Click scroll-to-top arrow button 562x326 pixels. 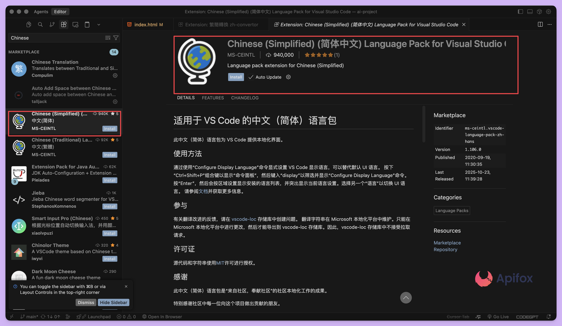(406, 298)
